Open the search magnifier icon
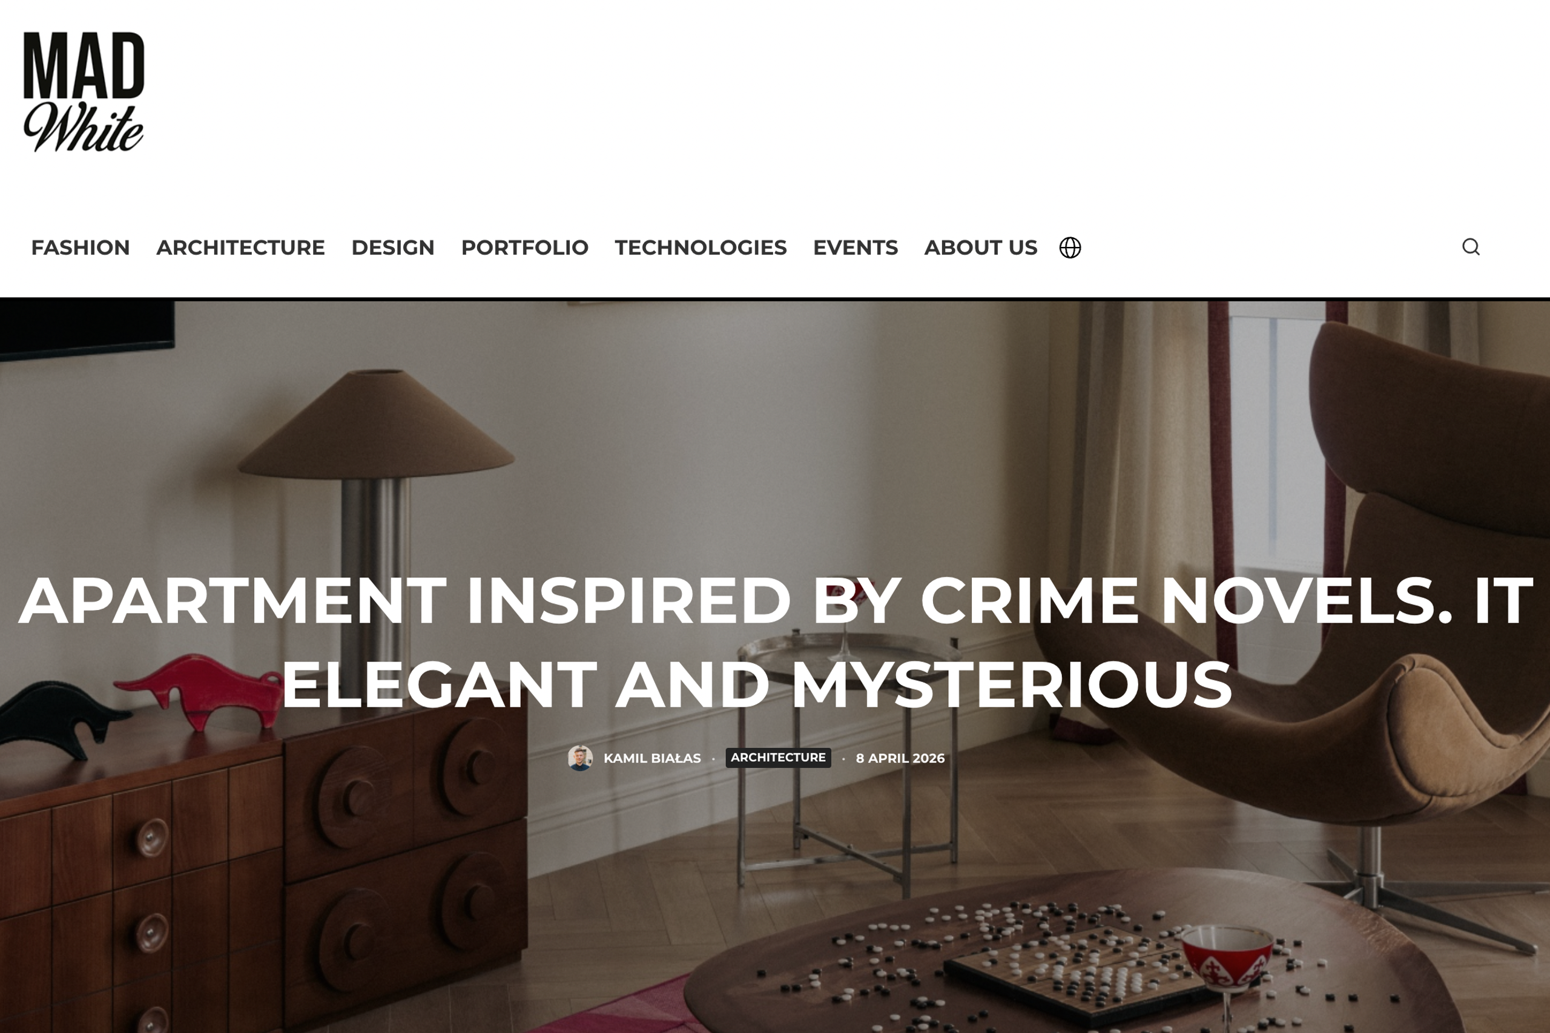 point(1471,247)
